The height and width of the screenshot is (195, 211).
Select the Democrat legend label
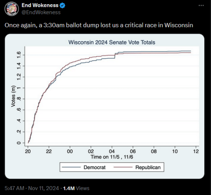[95, 167]
